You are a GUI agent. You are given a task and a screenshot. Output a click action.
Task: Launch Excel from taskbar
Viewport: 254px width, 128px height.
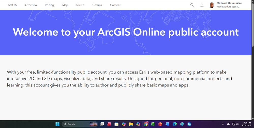point(153,124)
